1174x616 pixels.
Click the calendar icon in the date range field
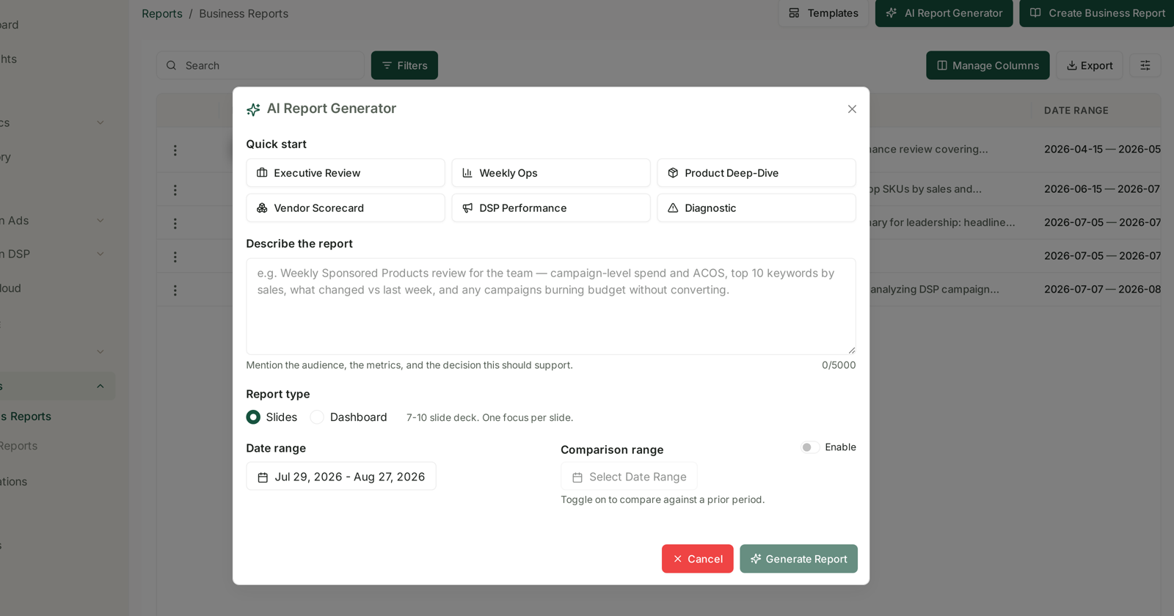(263, 477)
